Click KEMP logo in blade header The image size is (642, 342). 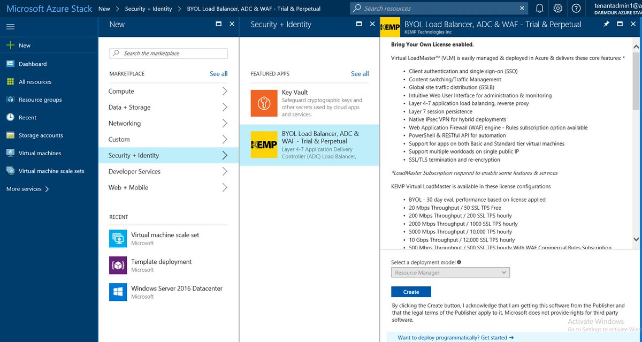[390, 27]
